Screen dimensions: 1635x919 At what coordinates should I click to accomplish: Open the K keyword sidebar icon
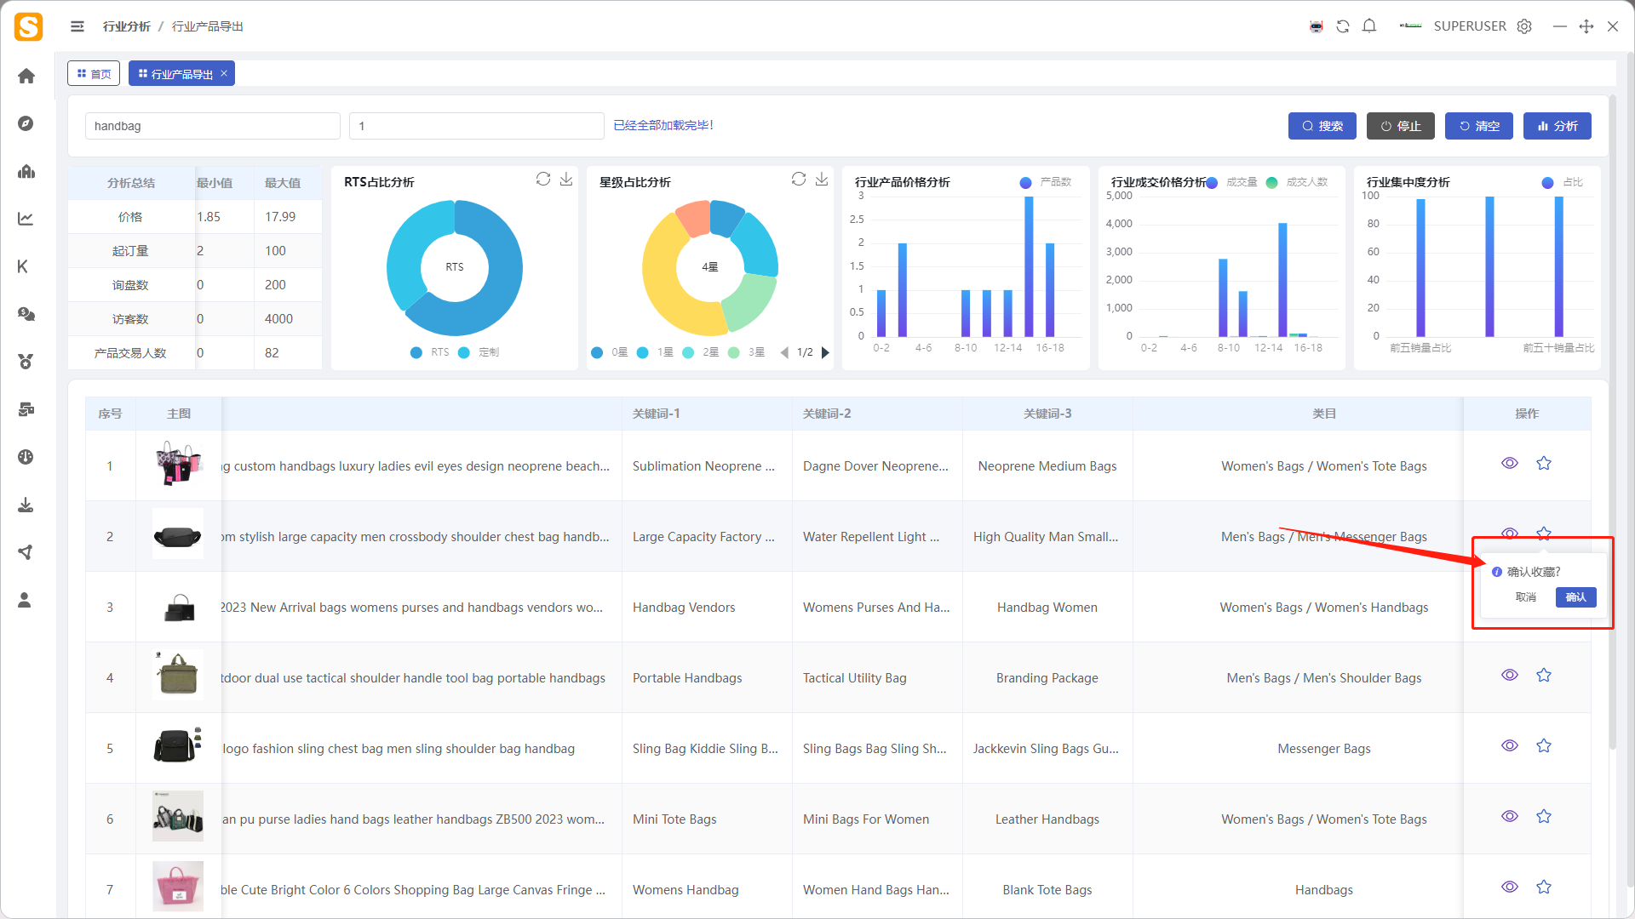point(23,266)
